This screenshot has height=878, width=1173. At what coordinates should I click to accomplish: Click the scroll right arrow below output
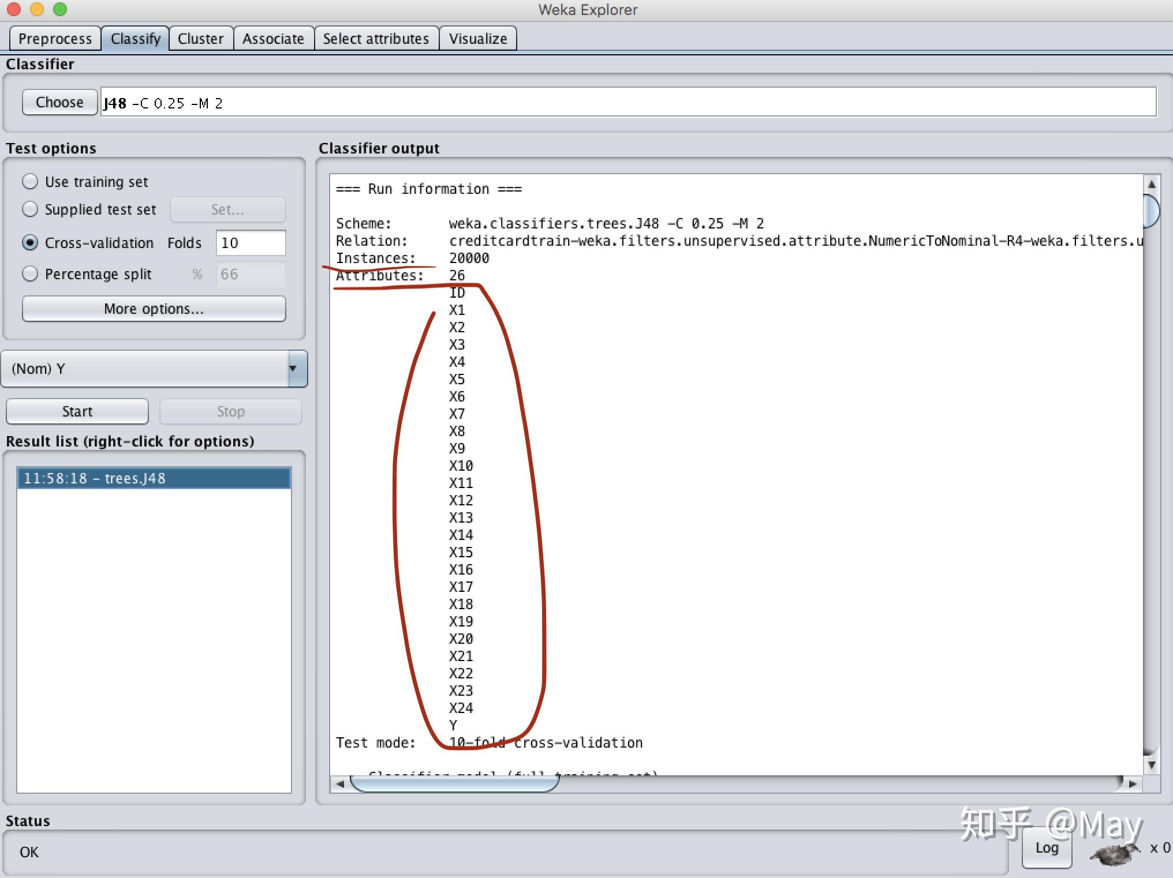pos(1132,784)
